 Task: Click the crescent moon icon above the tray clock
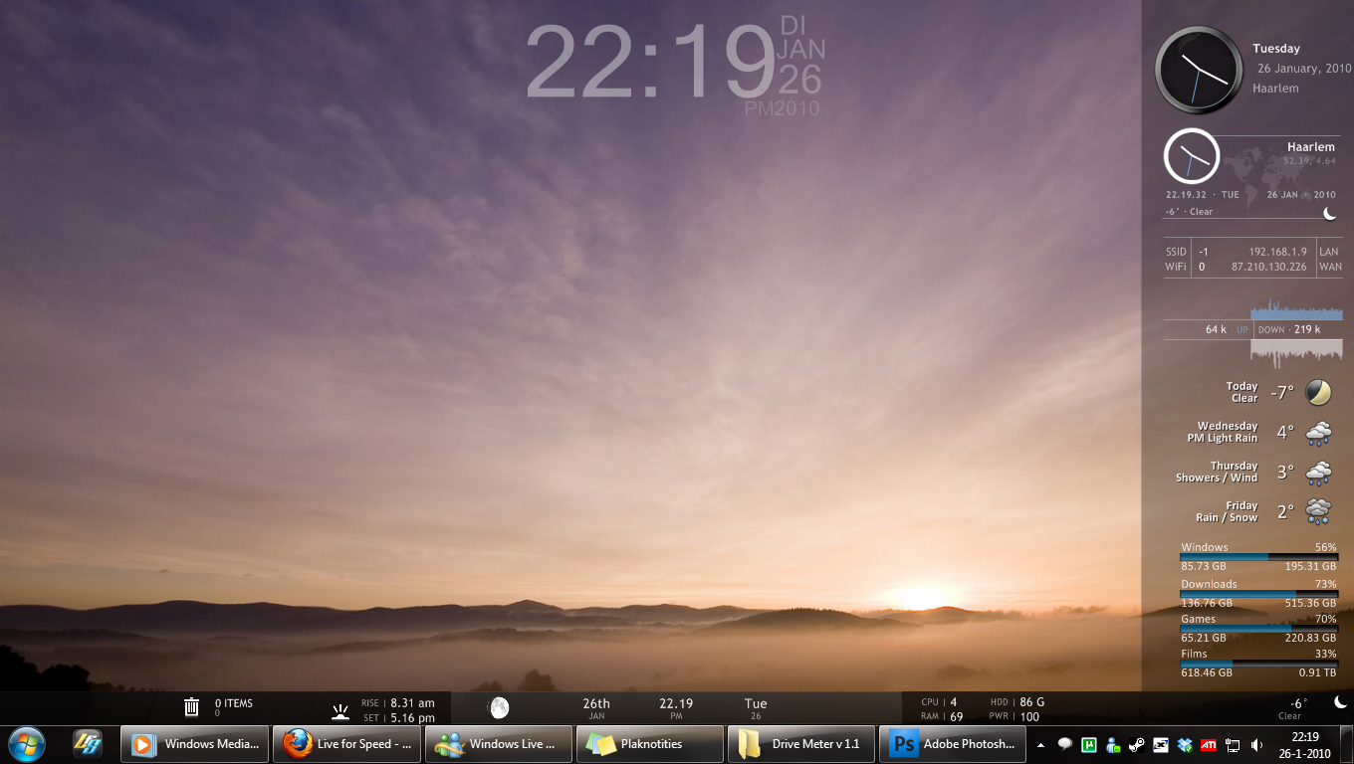[x=1340, y=702]
